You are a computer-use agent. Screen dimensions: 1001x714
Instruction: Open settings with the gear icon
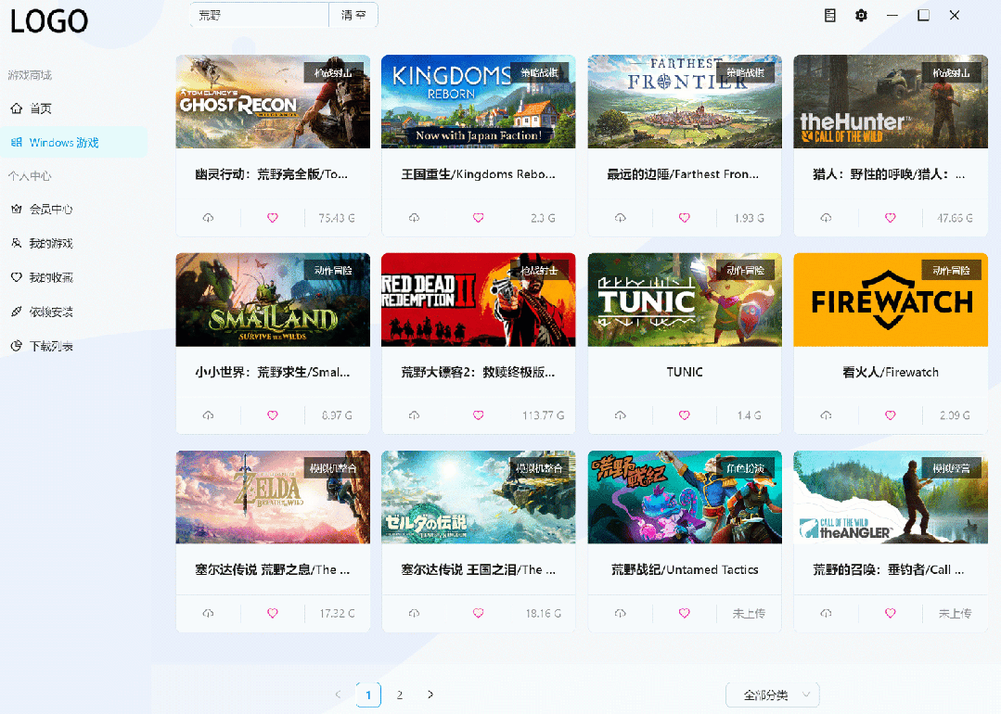point(861,16)
